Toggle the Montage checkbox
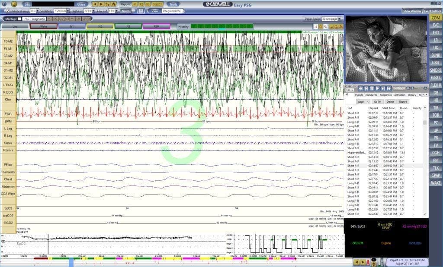 [19, 19]
